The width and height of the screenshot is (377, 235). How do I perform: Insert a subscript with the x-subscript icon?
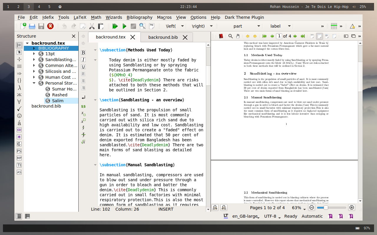pyautogui.click(x=83, y=113)
